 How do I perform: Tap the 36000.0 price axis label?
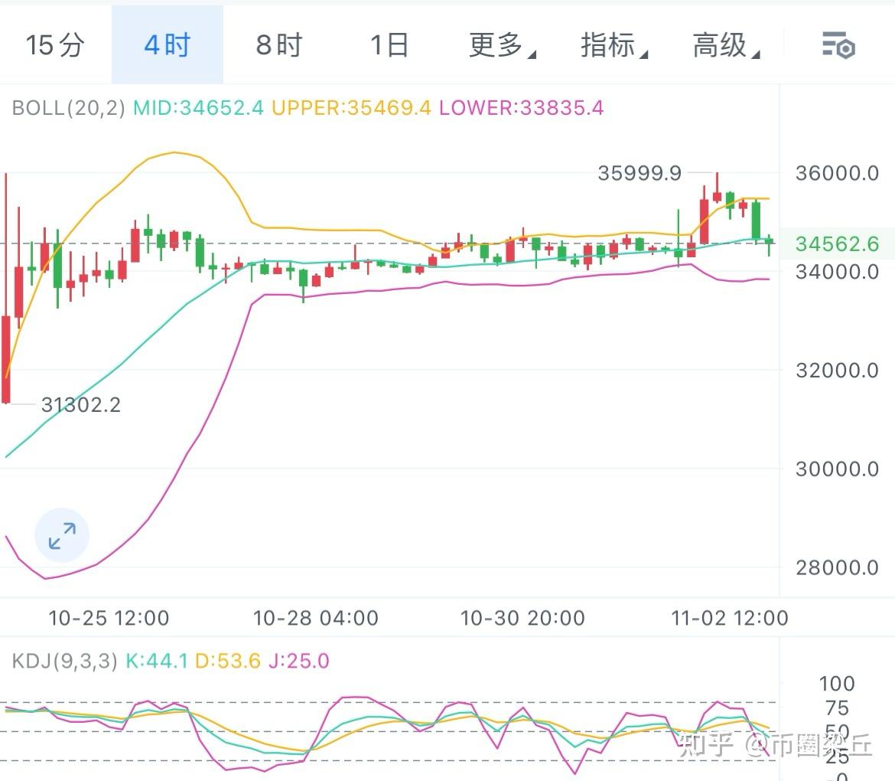(x=837, y=172)
